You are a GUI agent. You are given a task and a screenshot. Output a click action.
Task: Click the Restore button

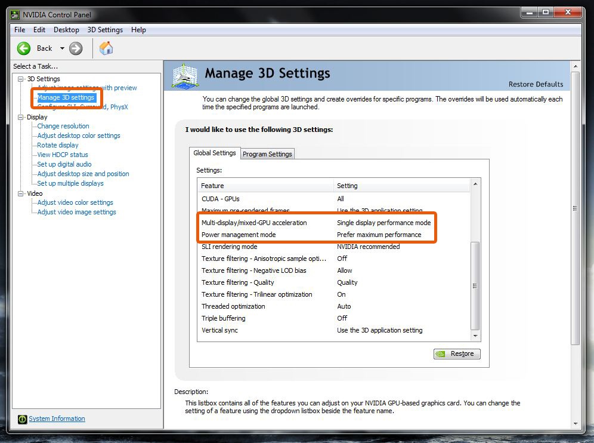pos(457,354)
